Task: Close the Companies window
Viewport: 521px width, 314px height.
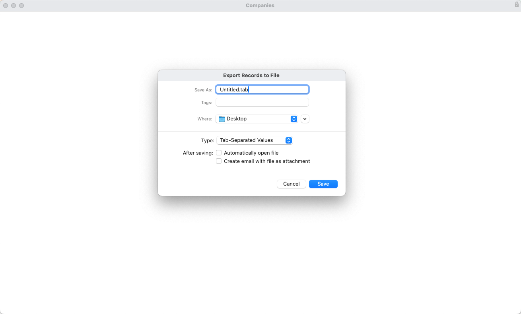Action: click(x=6, y=6)
